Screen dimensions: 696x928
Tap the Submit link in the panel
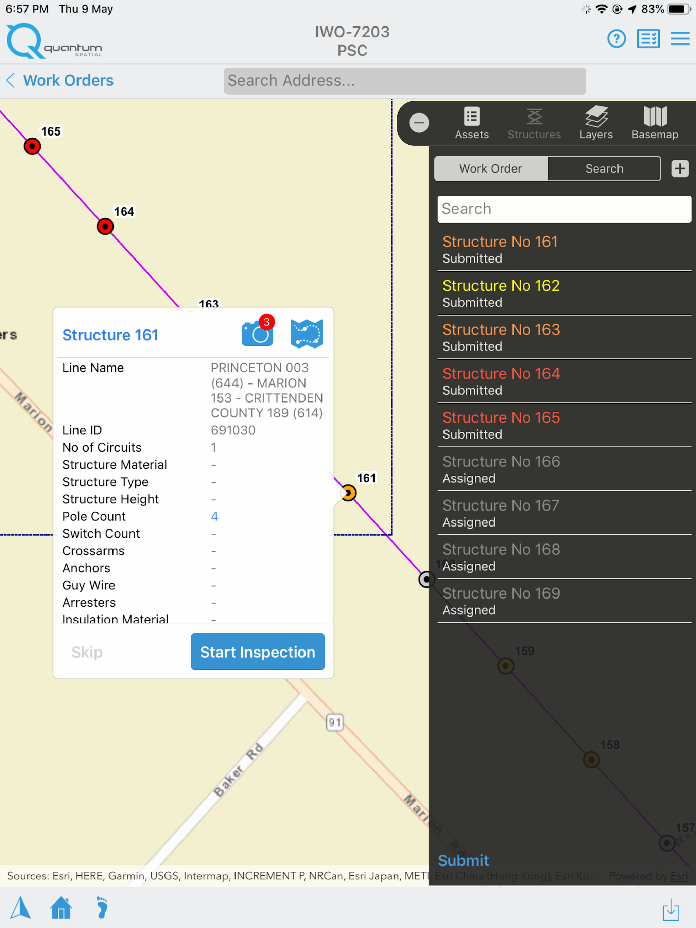click(x=464, y=860)
